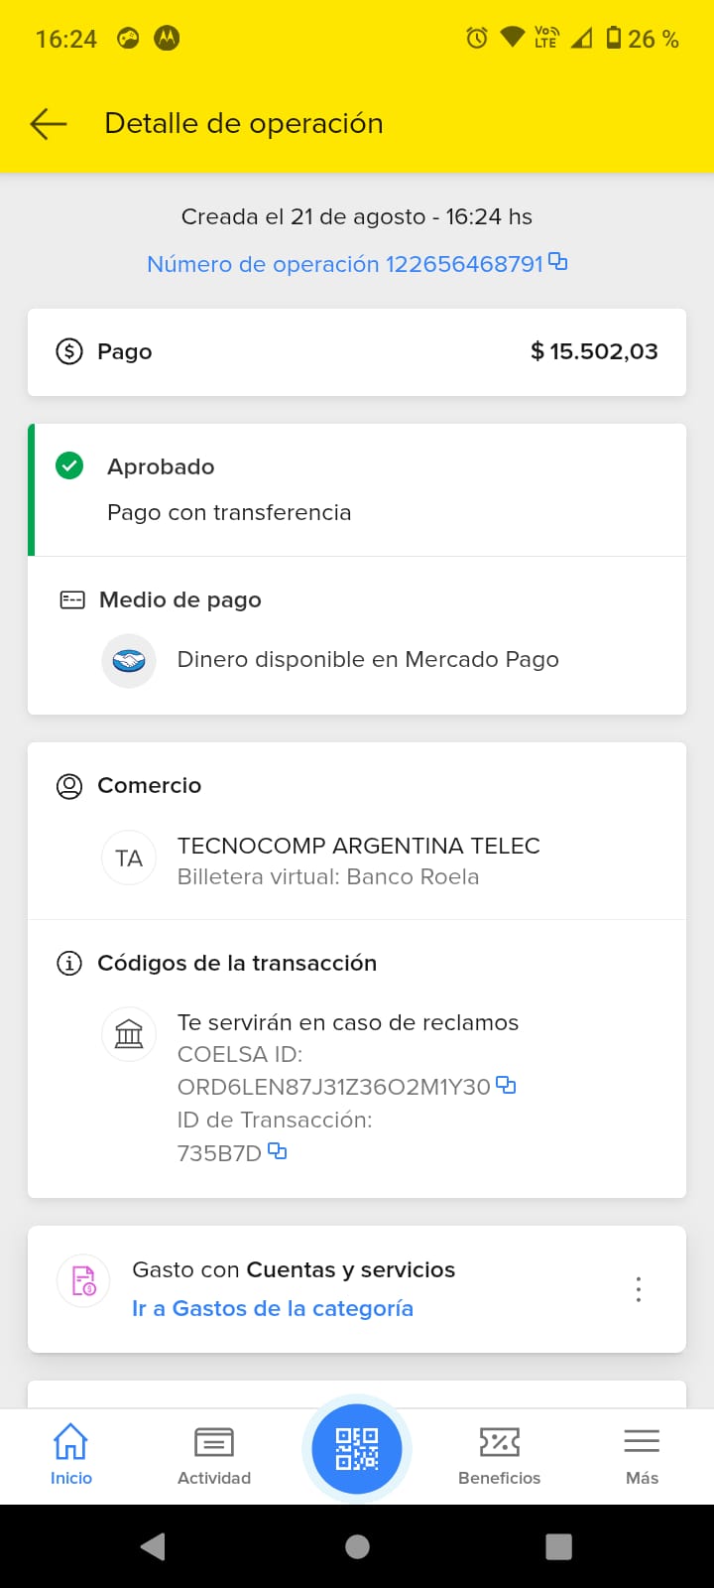The image size is (714, 1588).
Task: Tap the Cuentas y servicios category icon
Action: (x=83, y=1280)
